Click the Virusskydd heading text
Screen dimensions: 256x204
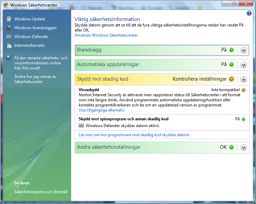point(89,90)
